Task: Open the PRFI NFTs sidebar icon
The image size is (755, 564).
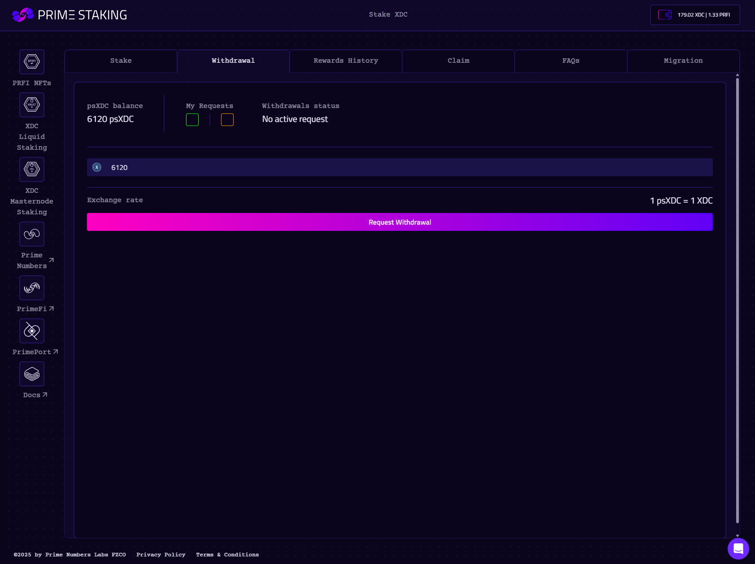Action: click(x=32, y=62)
